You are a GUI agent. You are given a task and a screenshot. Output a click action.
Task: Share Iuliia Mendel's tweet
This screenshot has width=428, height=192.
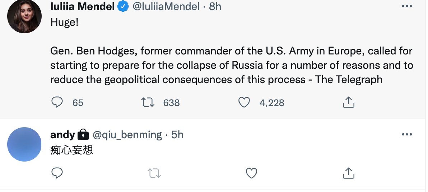[348, 103]
